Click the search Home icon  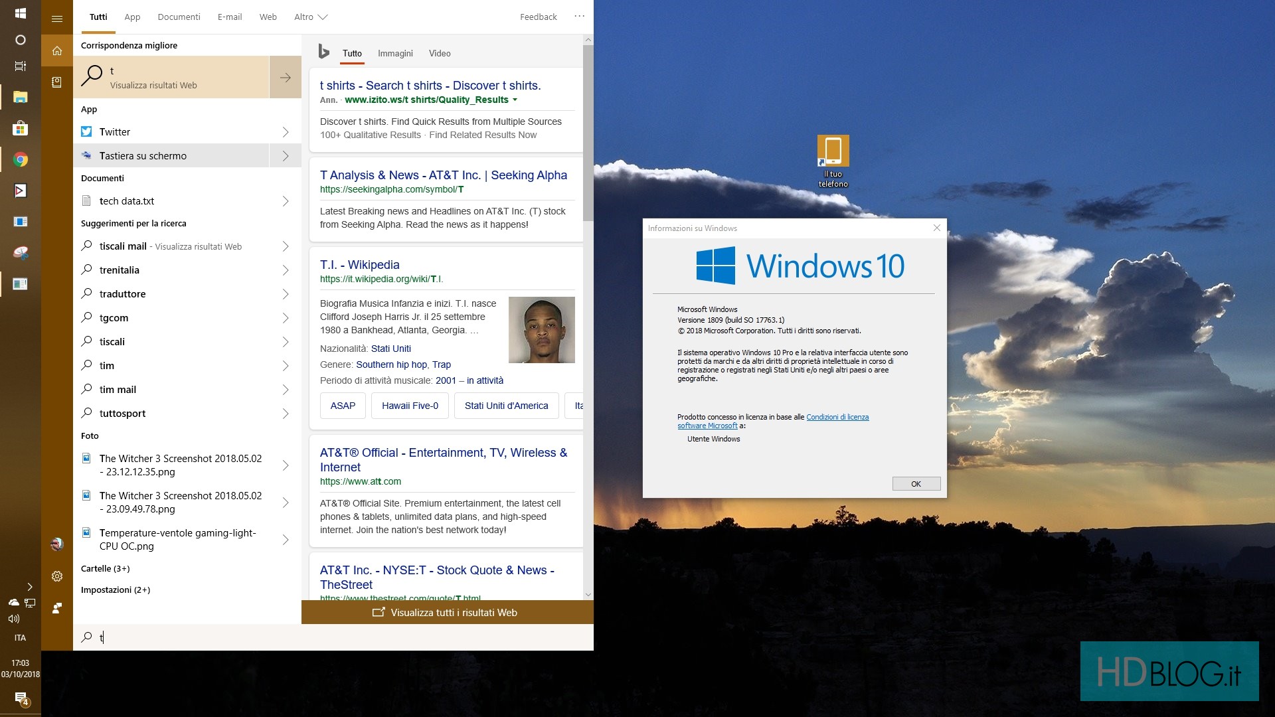[x=57, y=50]
